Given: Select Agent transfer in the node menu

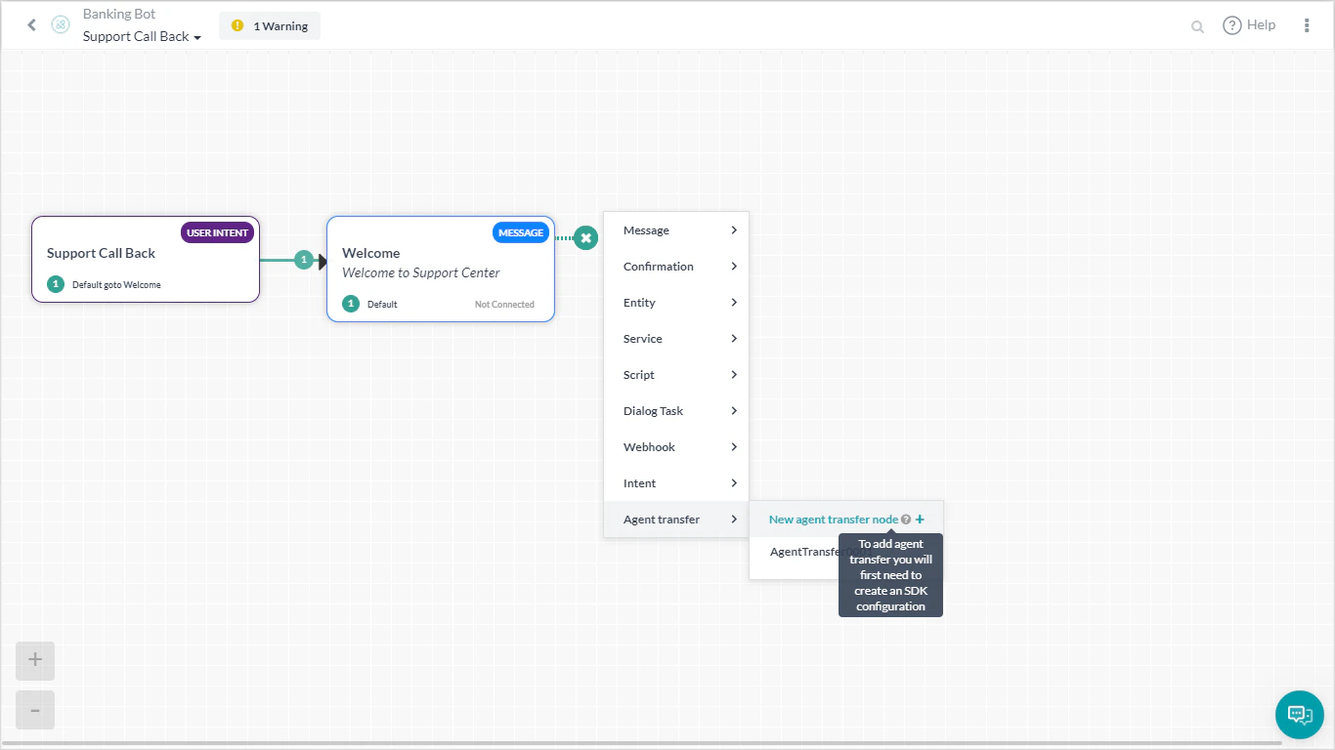Looking at the screenshot, I should click(x=663, y=519).
